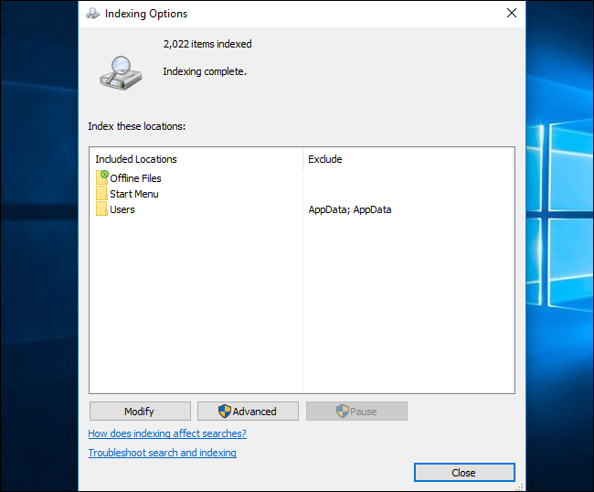Select the Start Menu location entry

pyautogui.click(x=134, y=194)
